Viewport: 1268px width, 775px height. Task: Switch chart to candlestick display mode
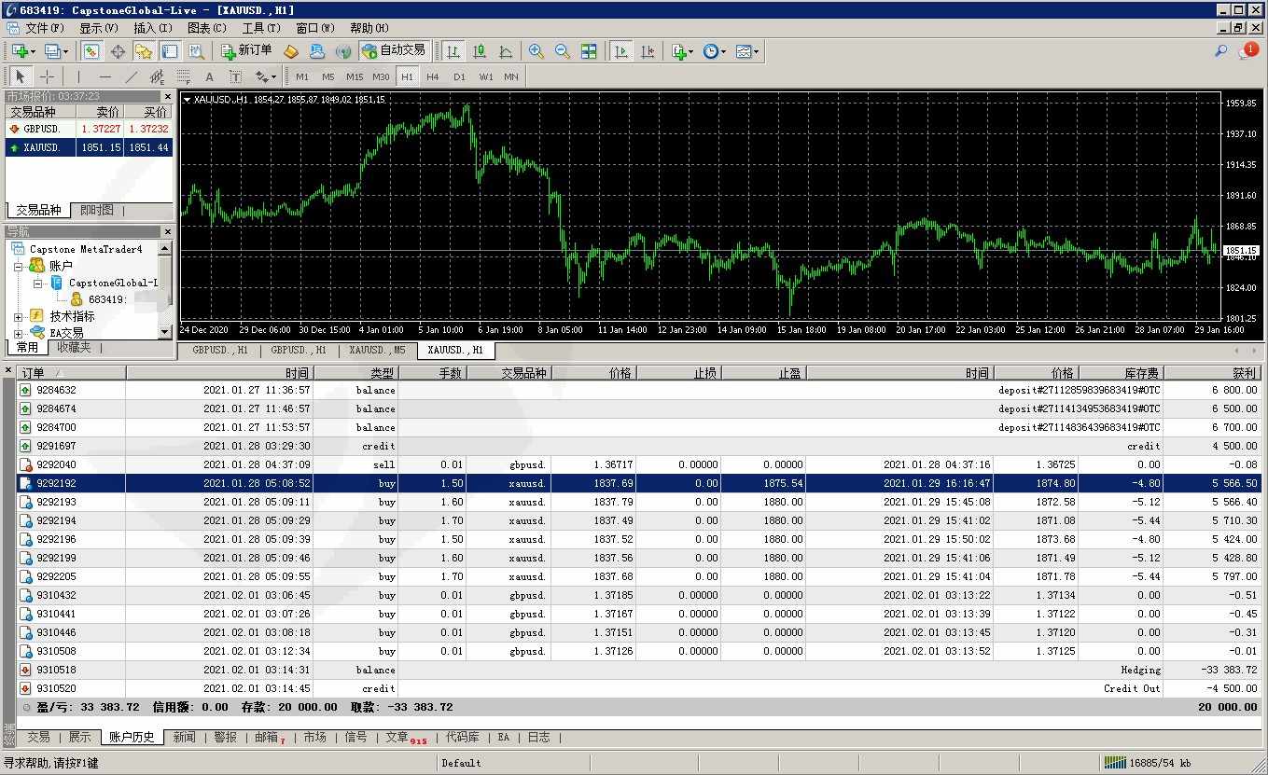[480, 51]
